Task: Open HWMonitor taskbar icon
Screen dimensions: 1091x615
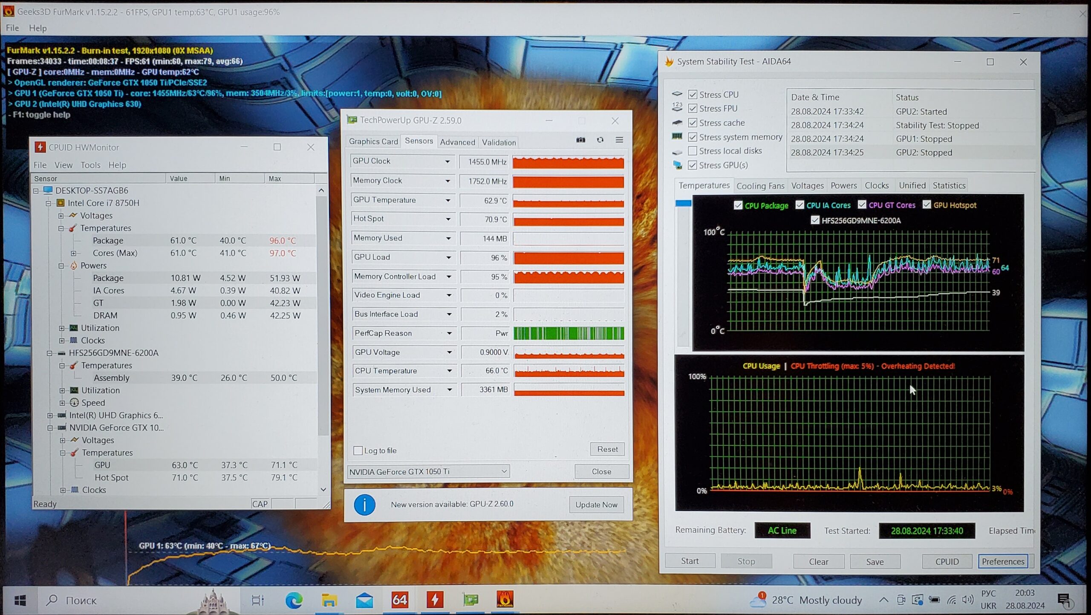Action: click(435, 600)
